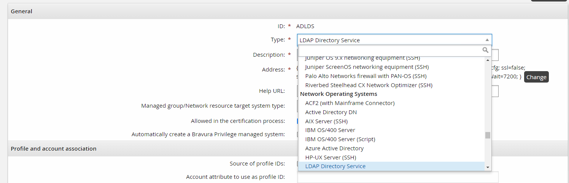Click the Change button beside Address
The width and height of the screenshot is (569, 183).
pyautogui.click(x=536, y=77)
